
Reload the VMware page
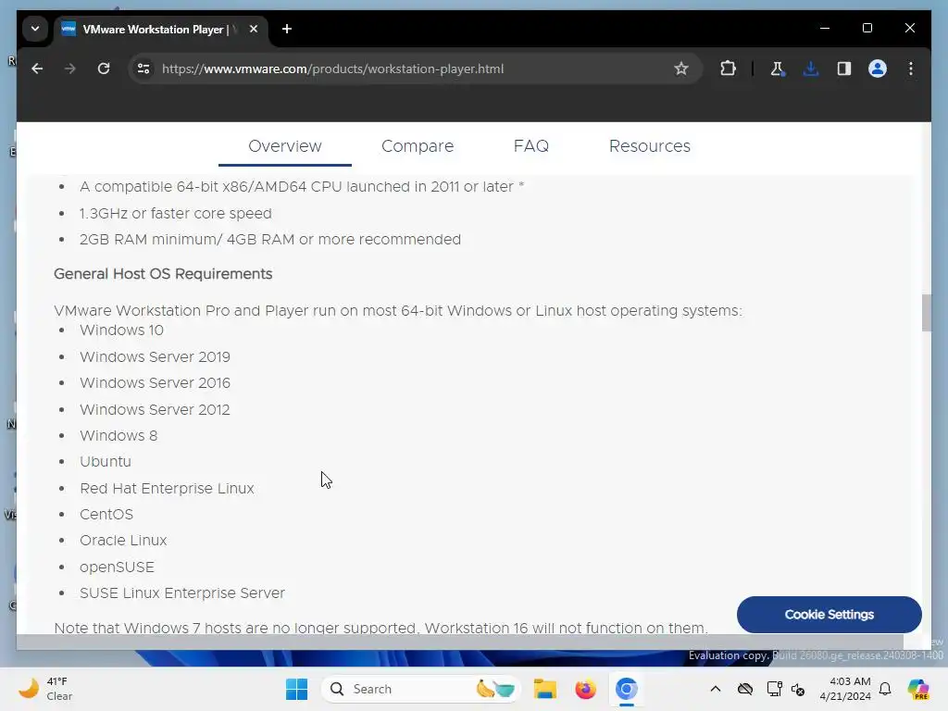click(x=104, y=69)
